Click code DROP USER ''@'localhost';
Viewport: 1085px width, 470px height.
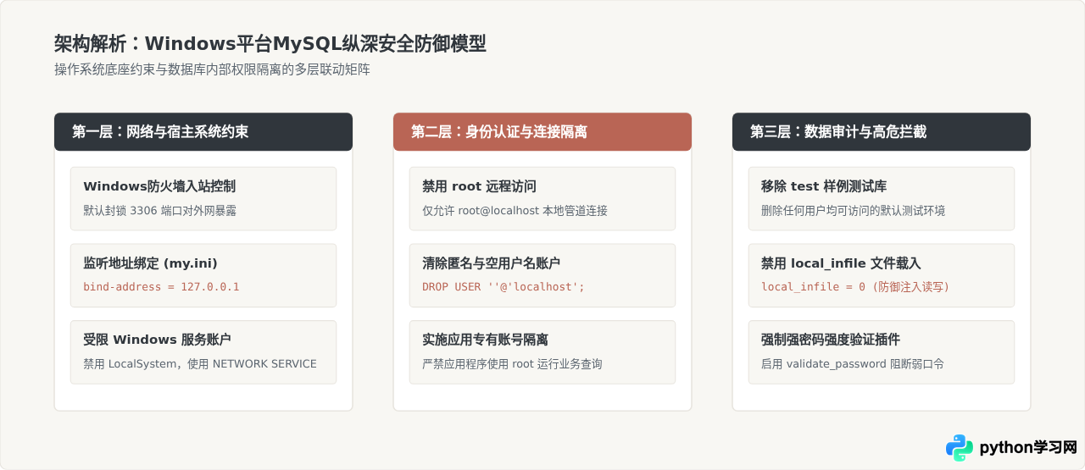504,286
